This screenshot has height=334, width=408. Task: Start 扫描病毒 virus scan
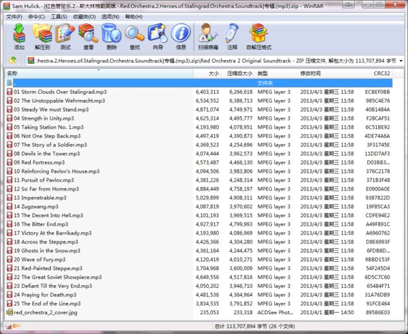208,36
